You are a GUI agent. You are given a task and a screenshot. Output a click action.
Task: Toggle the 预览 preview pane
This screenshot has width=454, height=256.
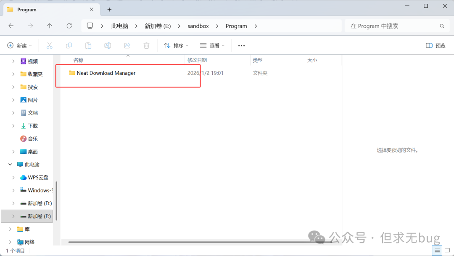[x=436, y=45]
